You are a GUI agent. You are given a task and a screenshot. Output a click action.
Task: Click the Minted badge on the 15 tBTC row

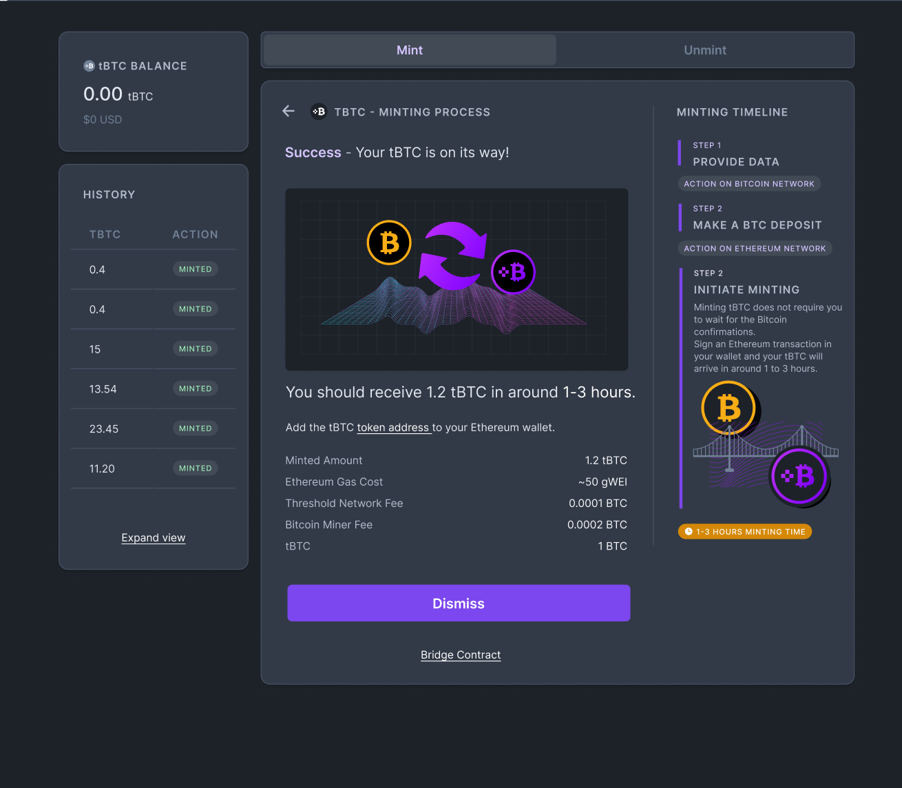[x=195, y=349]
